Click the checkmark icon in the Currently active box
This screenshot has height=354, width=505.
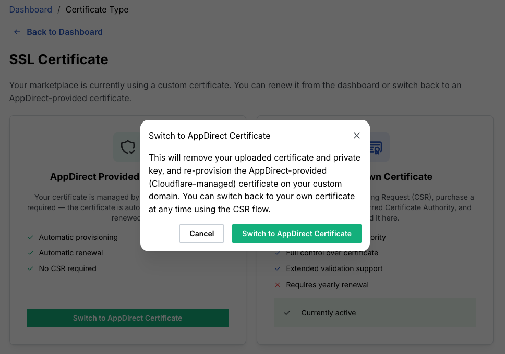pos(287,313)
